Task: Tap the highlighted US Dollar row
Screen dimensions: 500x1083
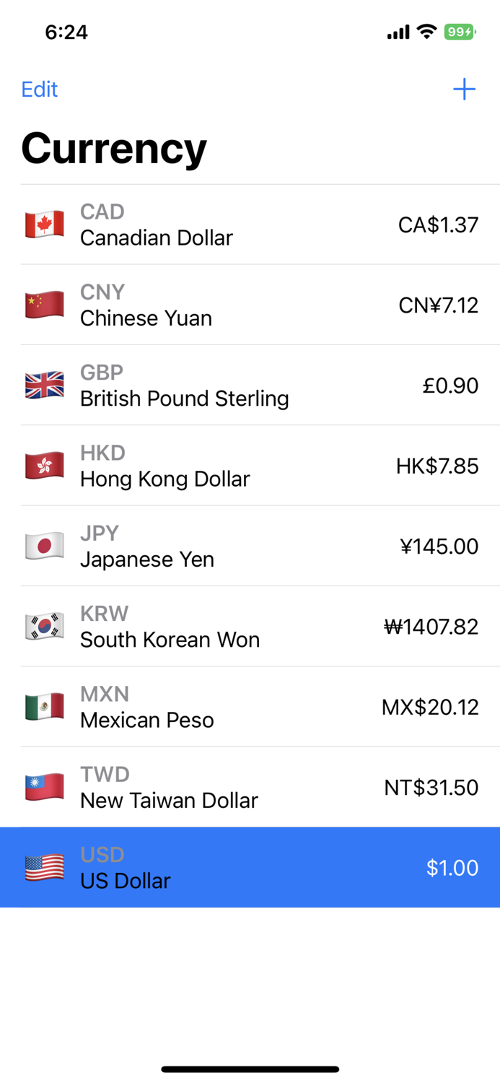Action: 250,867
